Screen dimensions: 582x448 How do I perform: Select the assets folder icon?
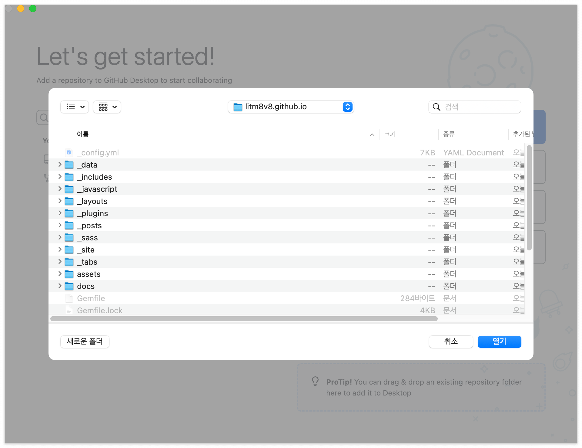click(x=69, y=274)
